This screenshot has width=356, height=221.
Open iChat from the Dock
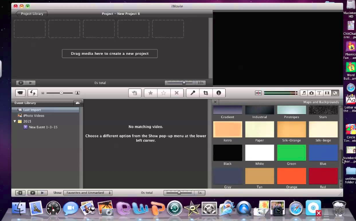point(71,208)
